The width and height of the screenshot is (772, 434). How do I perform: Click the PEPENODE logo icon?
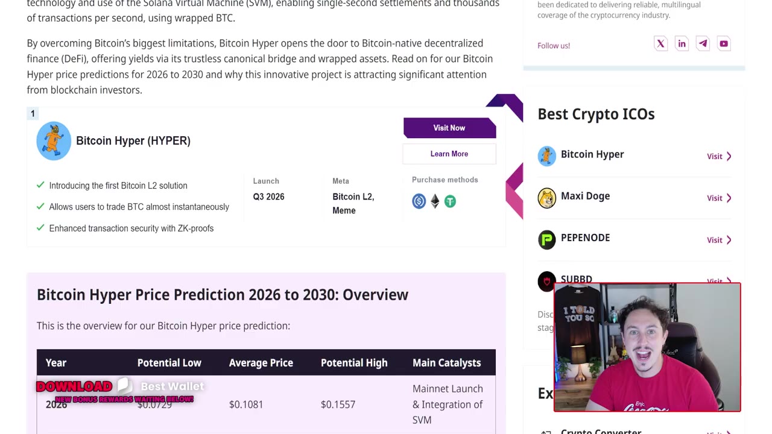(547, 240)
